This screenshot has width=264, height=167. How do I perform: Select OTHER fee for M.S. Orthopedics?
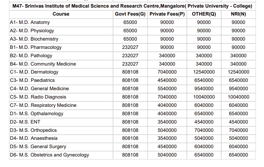click(x=204, y=130)
